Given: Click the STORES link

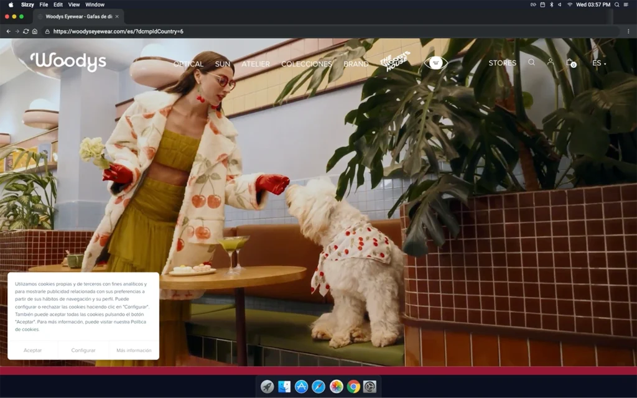Looking at the screenshot, I should click(502, 63).
